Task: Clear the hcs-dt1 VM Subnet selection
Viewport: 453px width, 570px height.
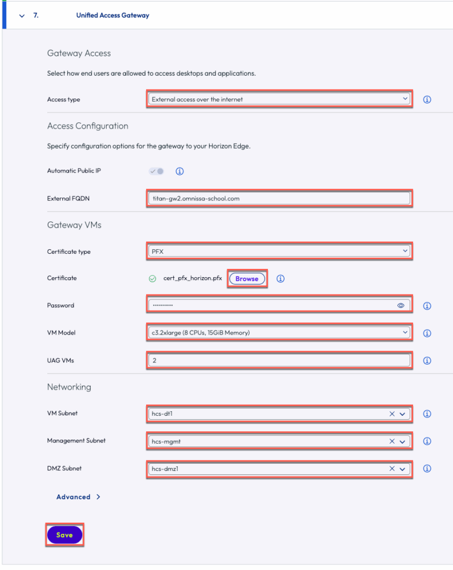Action: [392, 414]
